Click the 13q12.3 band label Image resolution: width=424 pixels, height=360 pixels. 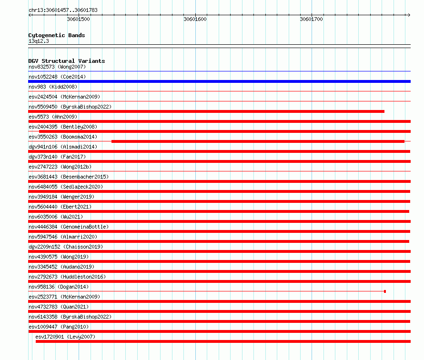click(39, 41)
